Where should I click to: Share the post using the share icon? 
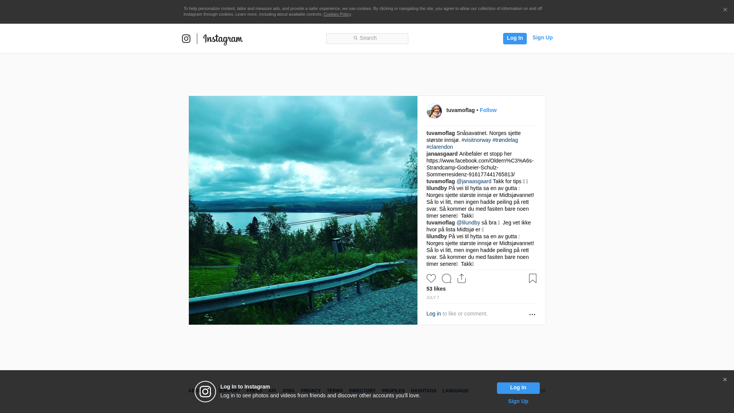click(x=462, y=278)
